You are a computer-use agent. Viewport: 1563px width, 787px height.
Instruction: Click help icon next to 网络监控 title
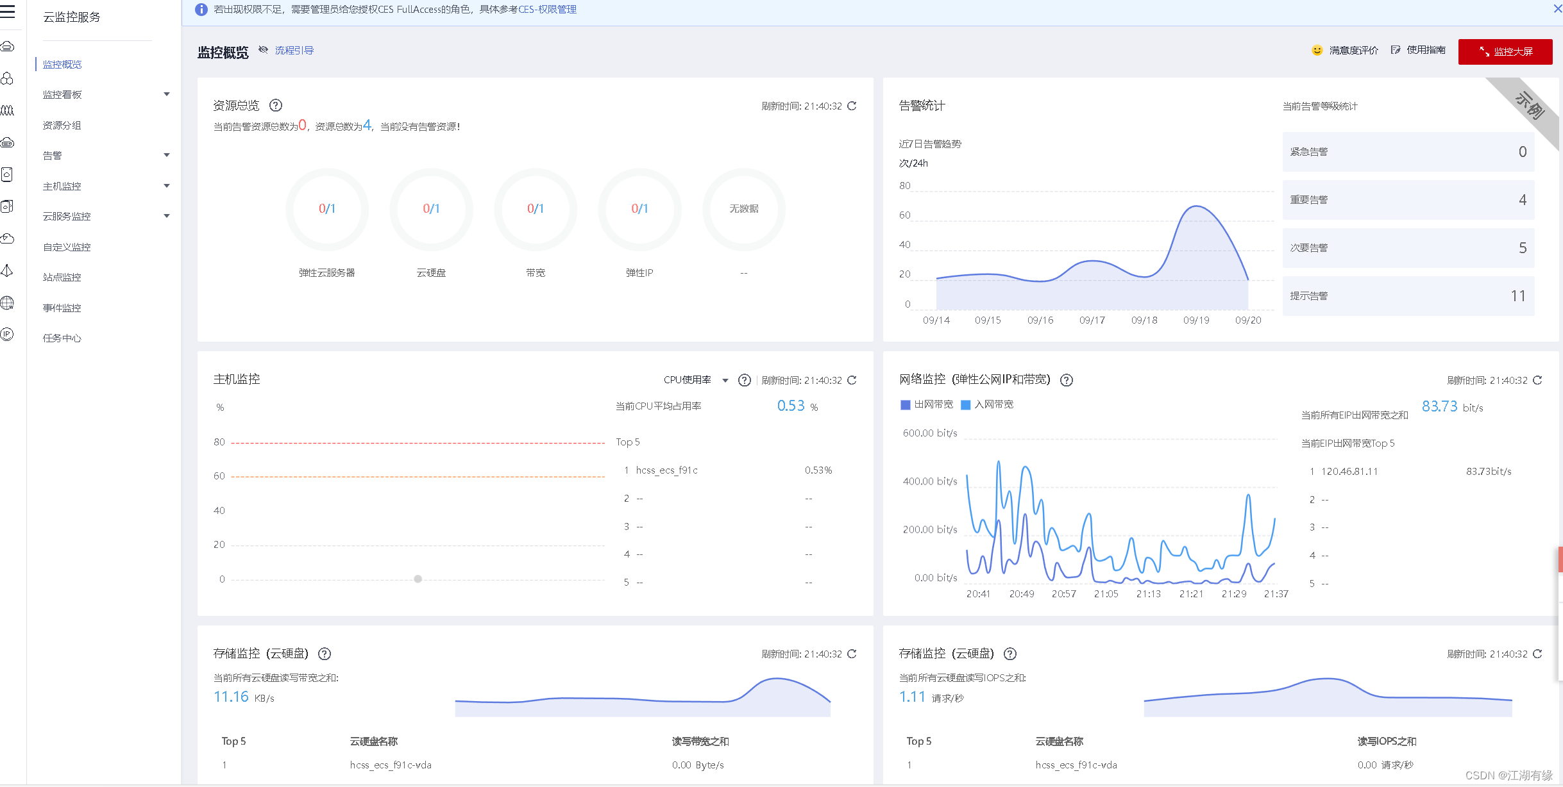1066,380
